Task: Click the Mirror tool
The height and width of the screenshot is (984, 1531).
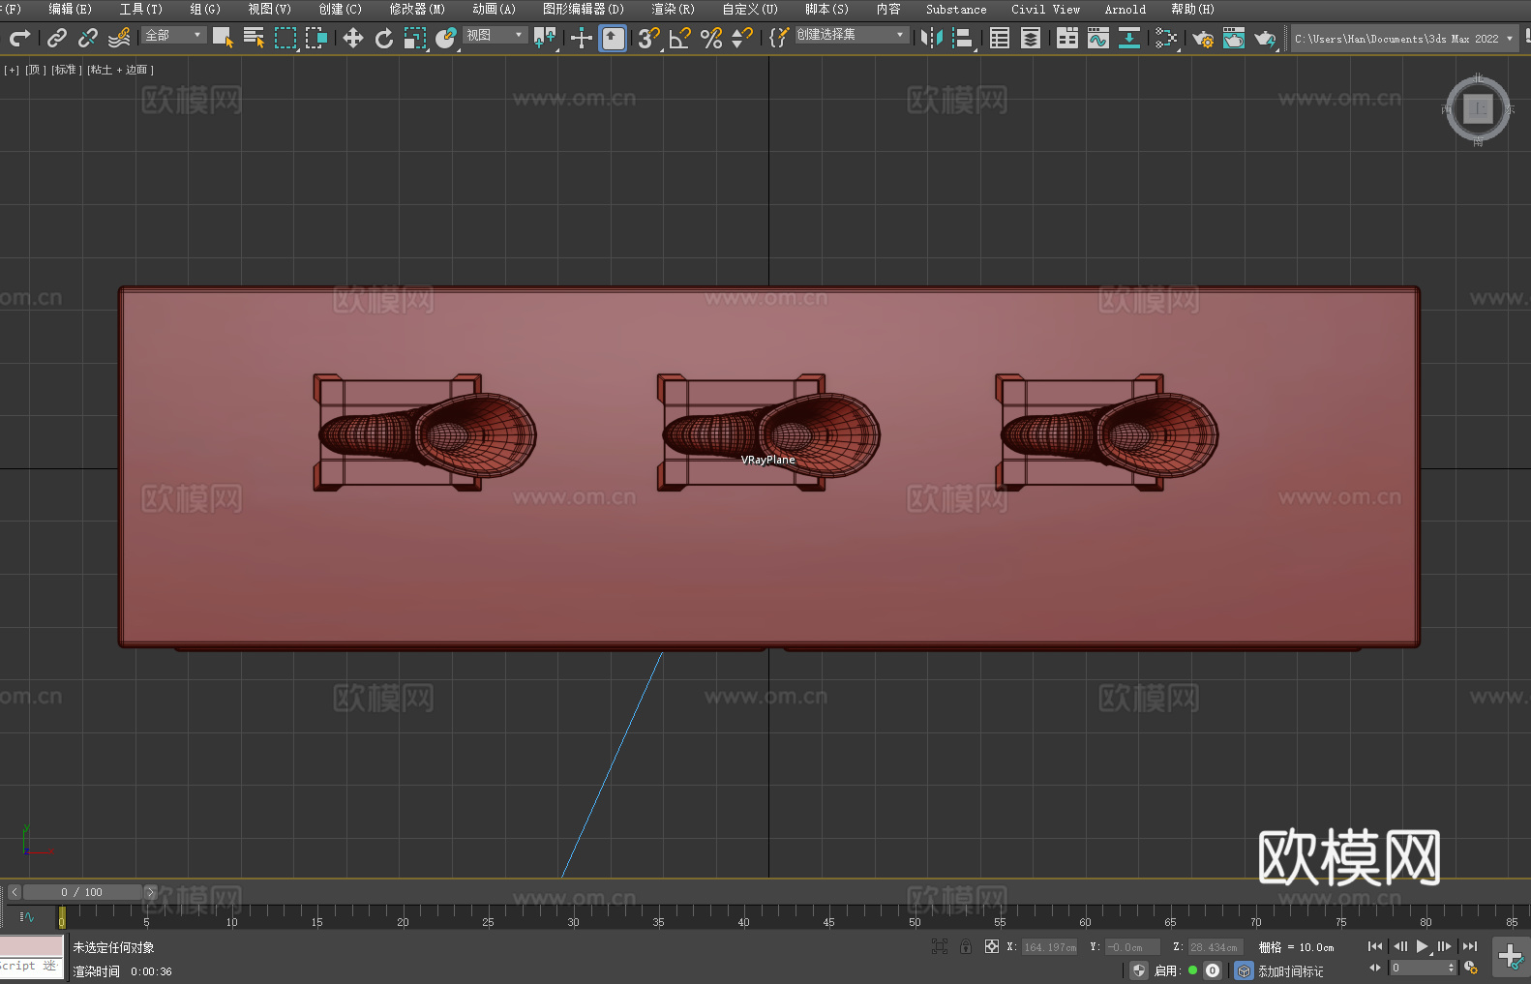Action: coord(932,38)
